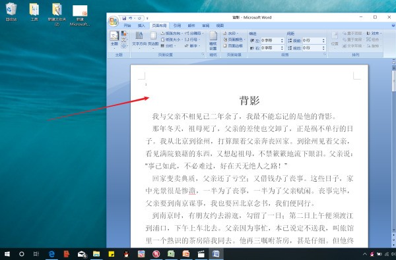Viewport: 396px width, 260px height.
Task: Open theme fonts dropdown icon
Action: (x=124, y=39)
